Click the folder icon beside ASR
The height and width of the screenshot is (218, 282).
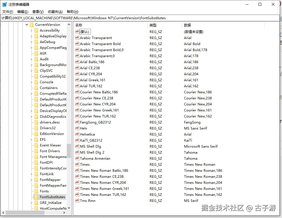click(36, 53)
